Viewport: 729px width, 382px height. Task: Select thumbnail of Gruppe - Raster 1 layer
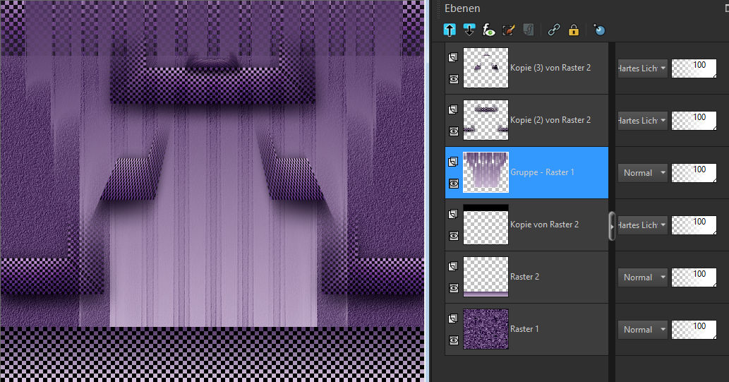(x=486, y=172)
